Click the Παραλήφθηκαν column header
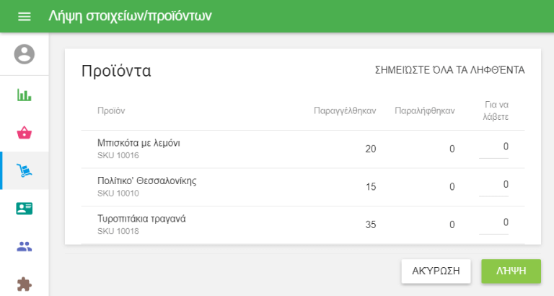 coord(425,110)
